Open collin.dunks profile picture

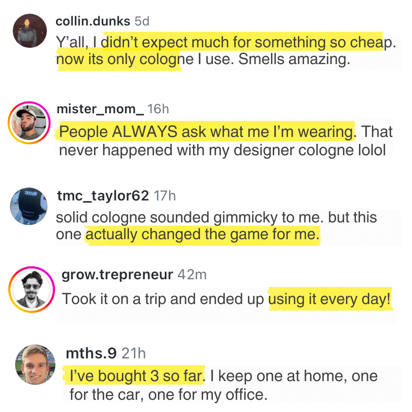[30, 31]
